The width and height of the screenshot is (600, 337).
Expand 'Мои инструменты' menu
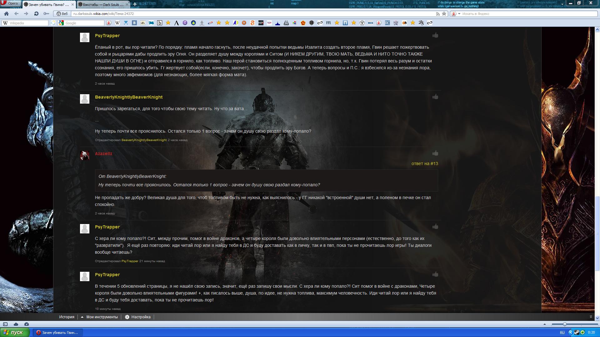99,317
